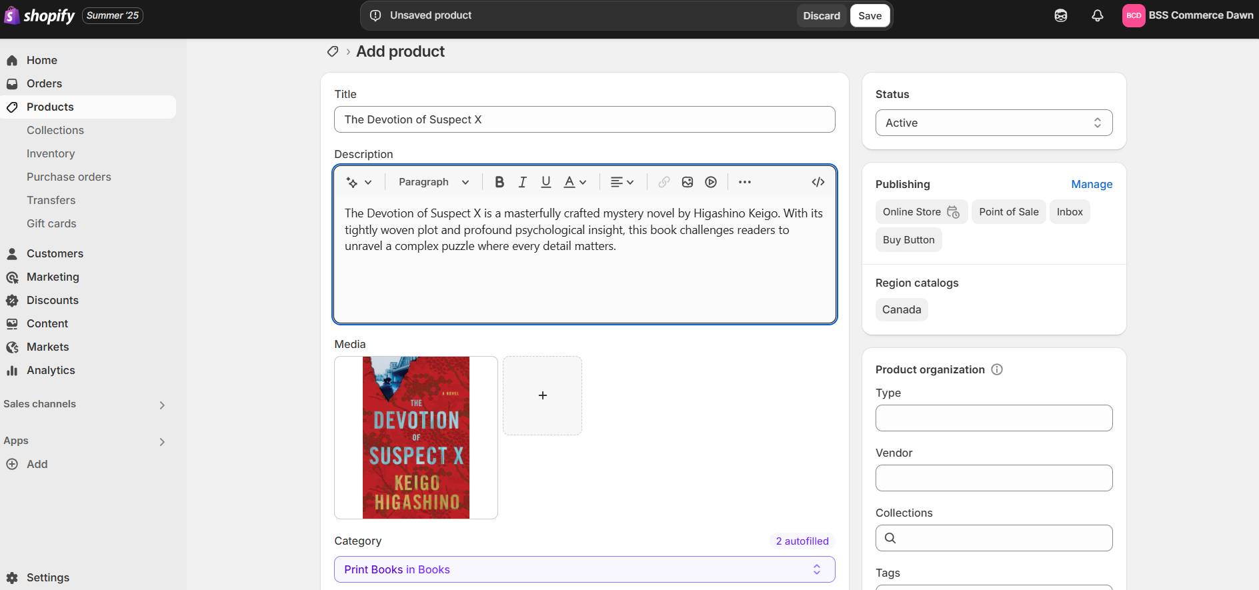Click Point of Sale channel tag

pos(1008,212)
